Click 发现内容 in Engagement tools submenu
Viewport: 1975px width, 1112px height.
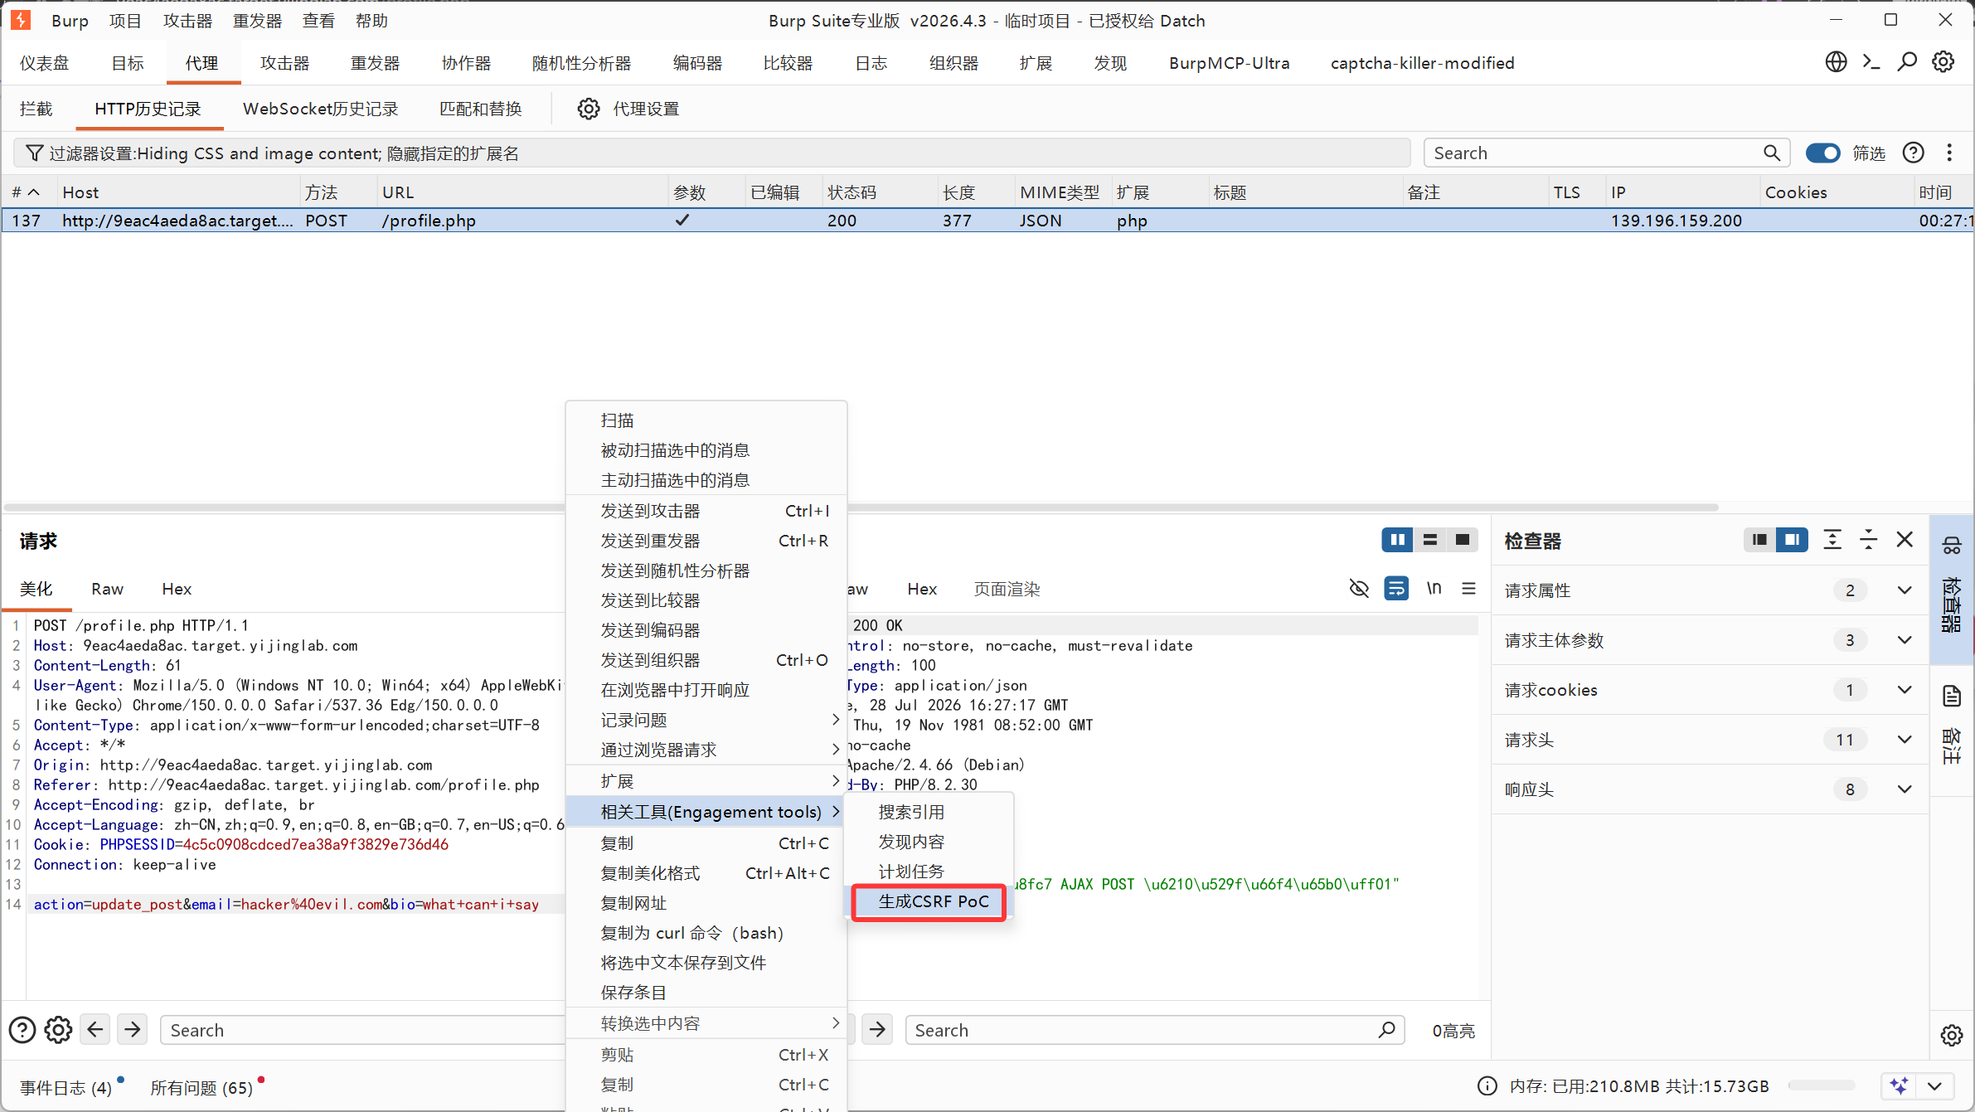click(x=929, y=842)
